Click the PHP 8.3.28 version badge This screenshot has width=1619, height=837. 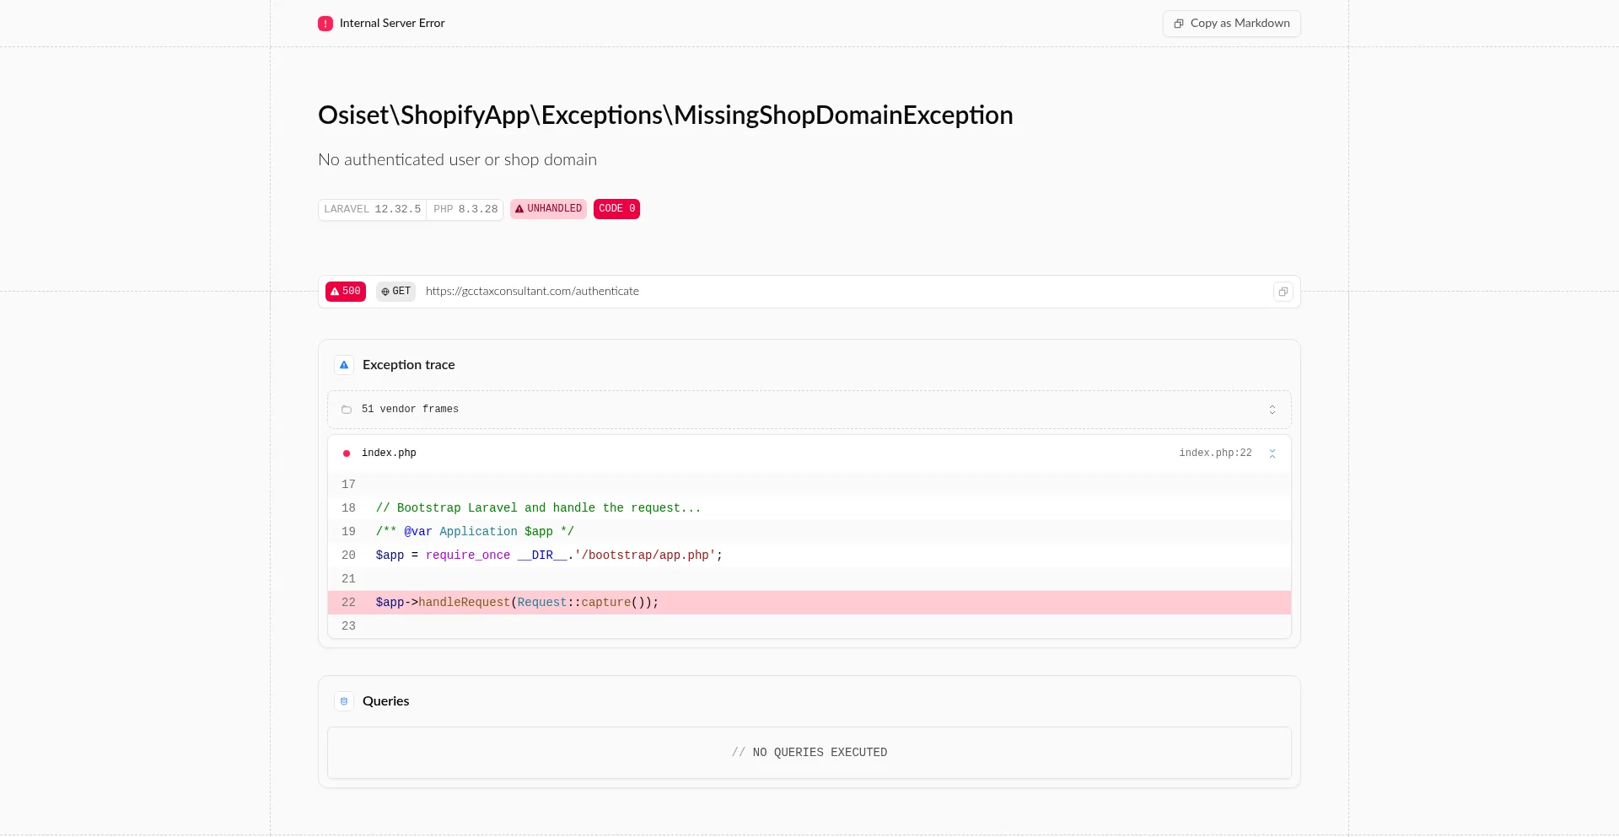[x=465, y=209]
